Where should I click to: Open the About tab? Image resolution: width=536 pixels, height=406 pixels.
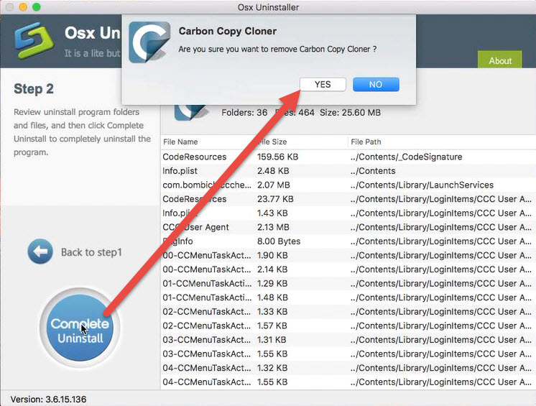(x=500, y=60)
